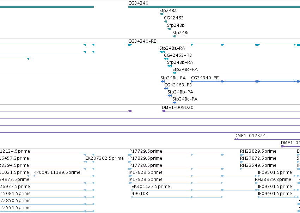Select the CG34340-RE transcript label

[x=142, y=41]
